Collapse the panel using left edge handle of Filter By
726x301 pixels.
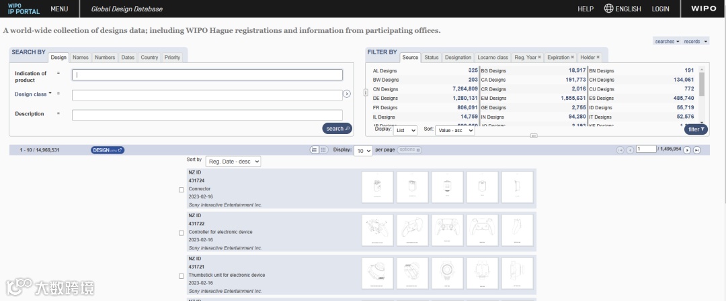click(366, 93)
